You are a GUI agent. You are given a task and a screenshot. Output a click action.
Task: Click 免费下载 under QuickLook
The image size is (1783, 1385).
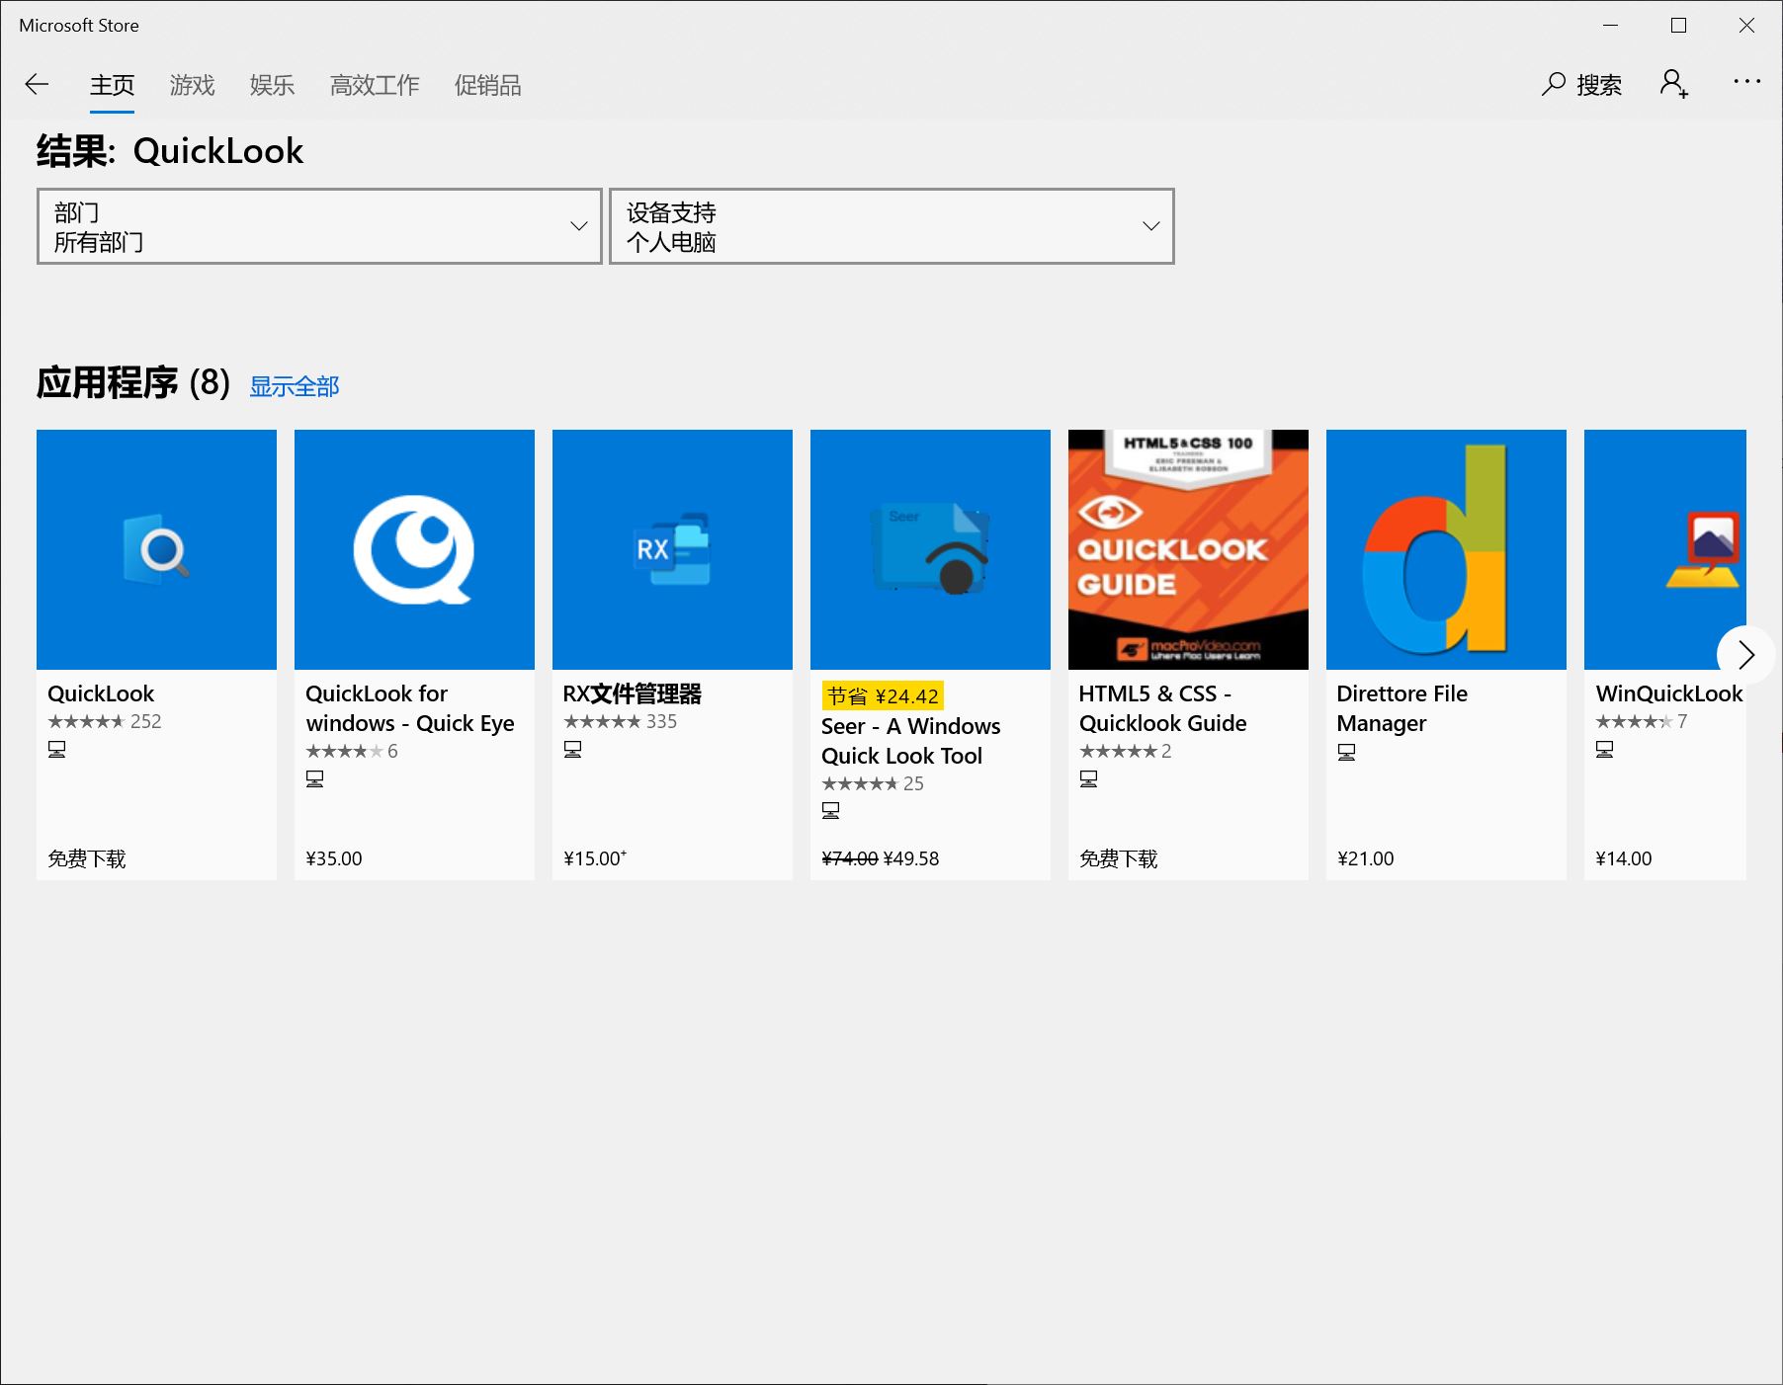87,858
